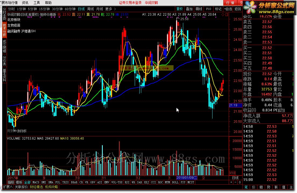Click the 叠加 overlay button
Image resolution: width=297 pixels, height=193 pixels.
189,9
